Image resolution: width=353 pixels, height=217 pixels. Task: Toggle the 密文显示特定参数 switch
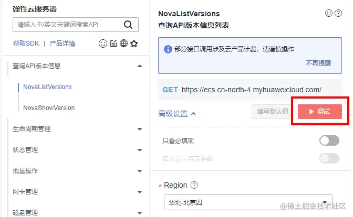point(329,158)
